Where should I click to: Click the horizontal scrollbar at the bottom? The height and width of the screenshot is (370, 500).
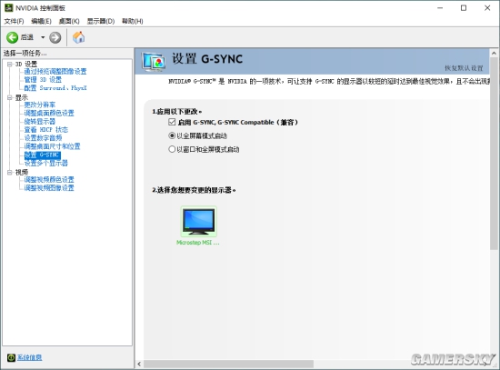(x=228, y=364)
